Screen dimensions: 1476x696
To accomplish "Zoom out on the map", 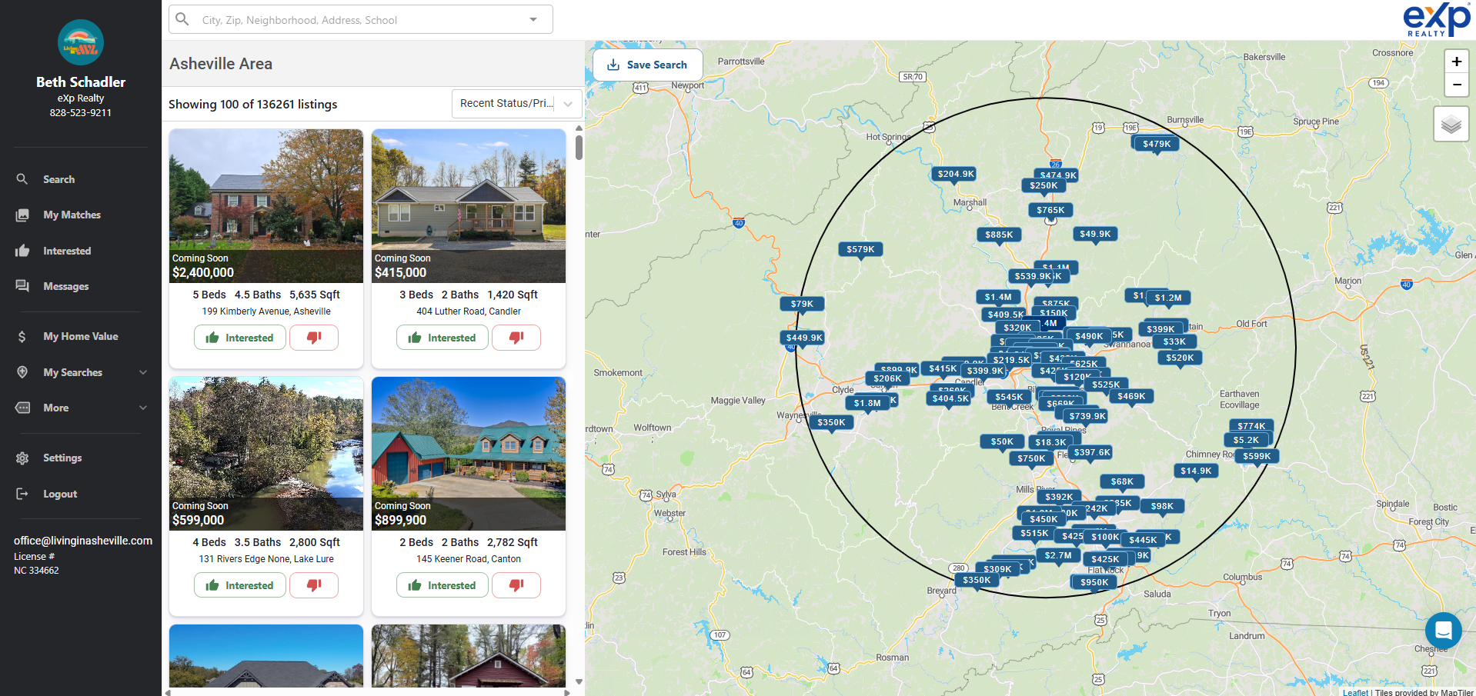I will pyautogui.click(x=1456, y=85).
